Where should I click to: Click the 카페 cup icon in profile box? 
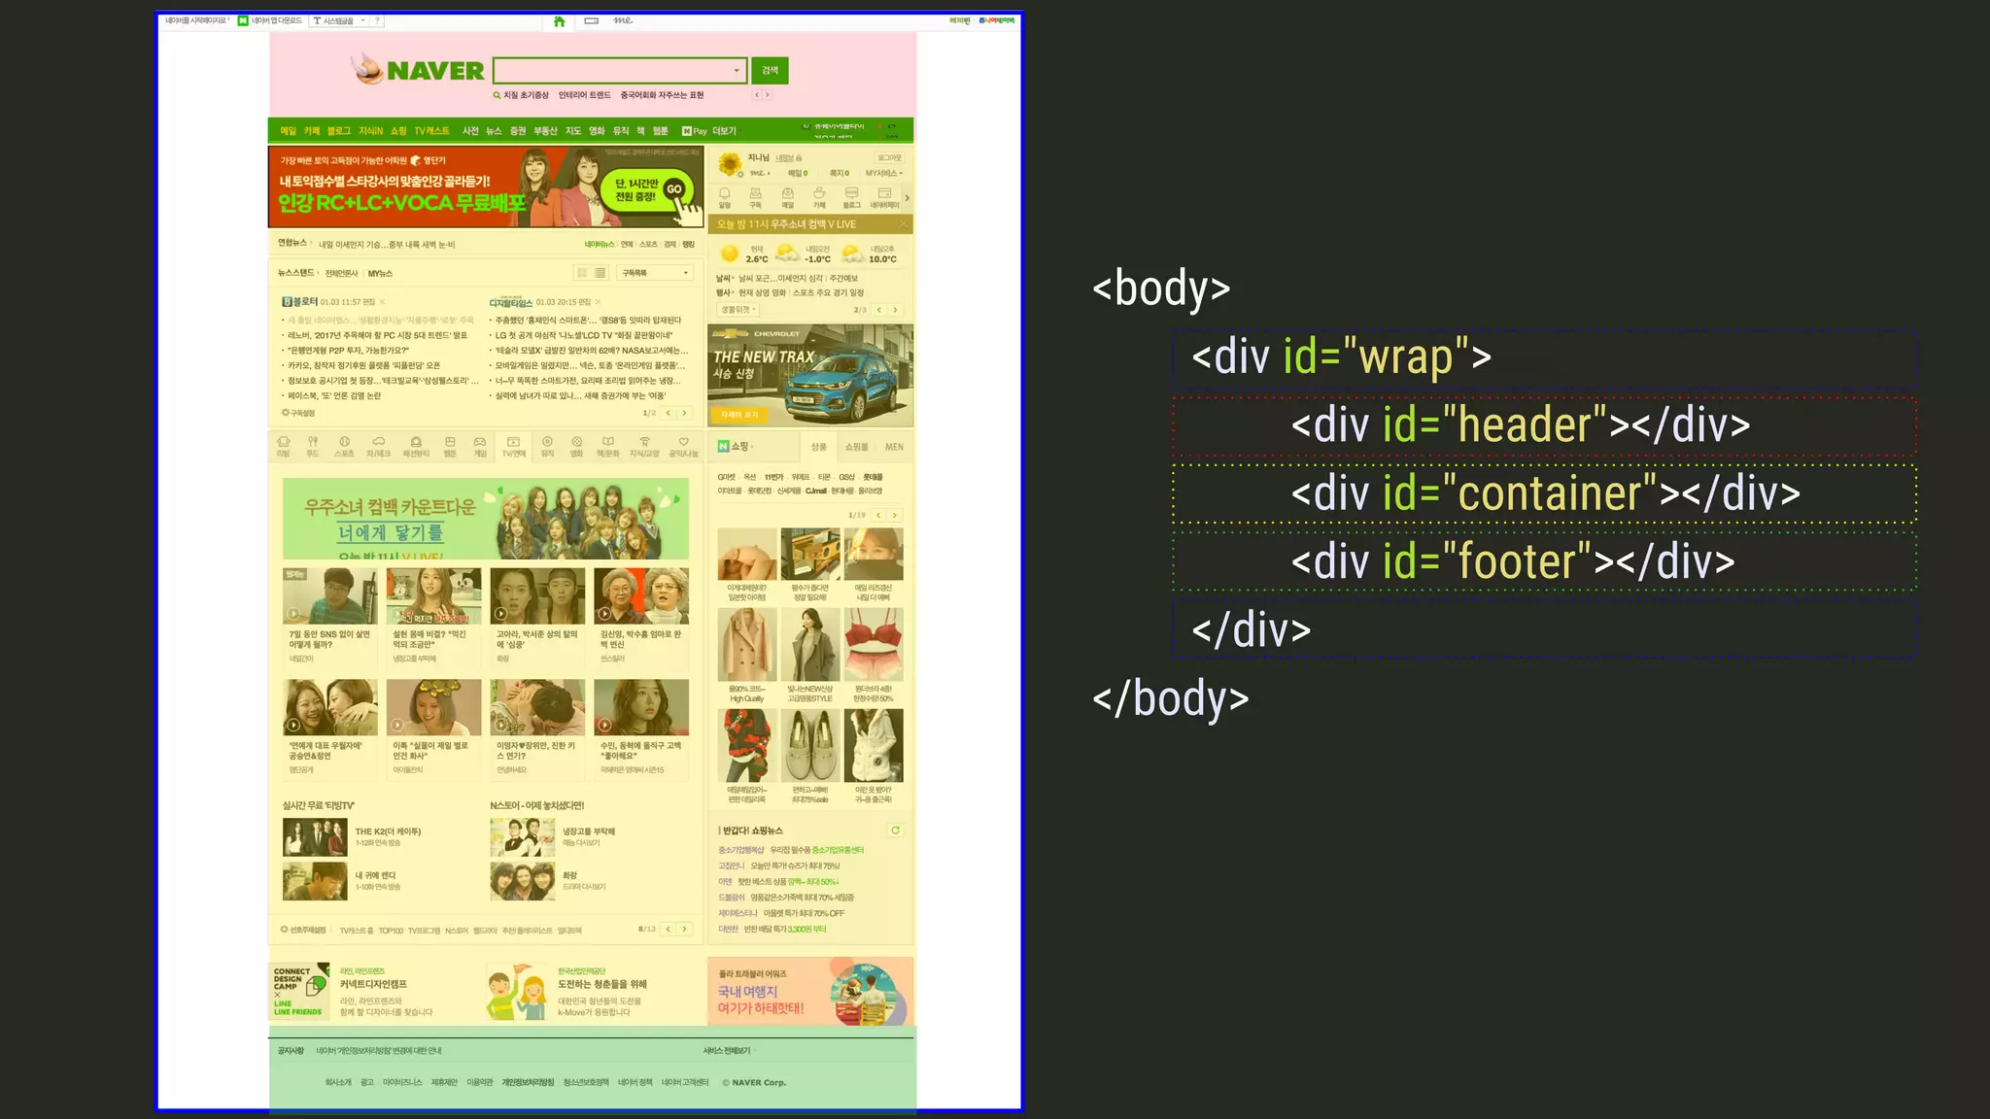(819, 194)
